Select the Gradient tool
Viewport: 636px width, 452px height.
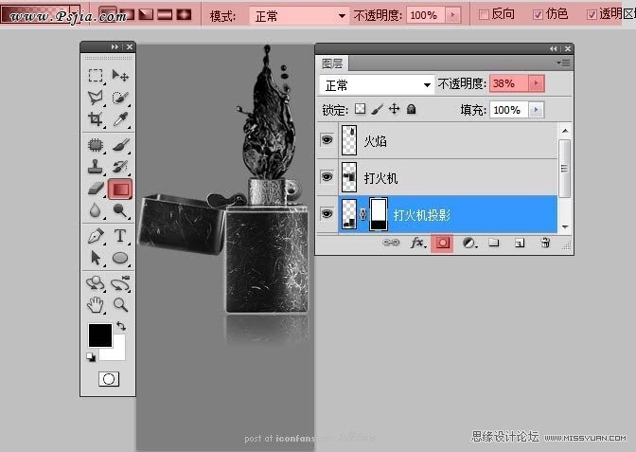120,189
